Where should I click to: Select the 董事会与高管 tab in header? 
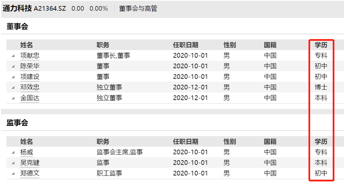(x=138, y=8)
